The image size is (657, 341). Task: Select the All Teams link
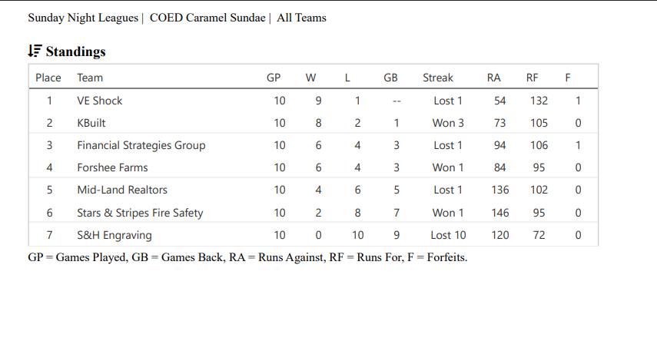tap(301, 18)
